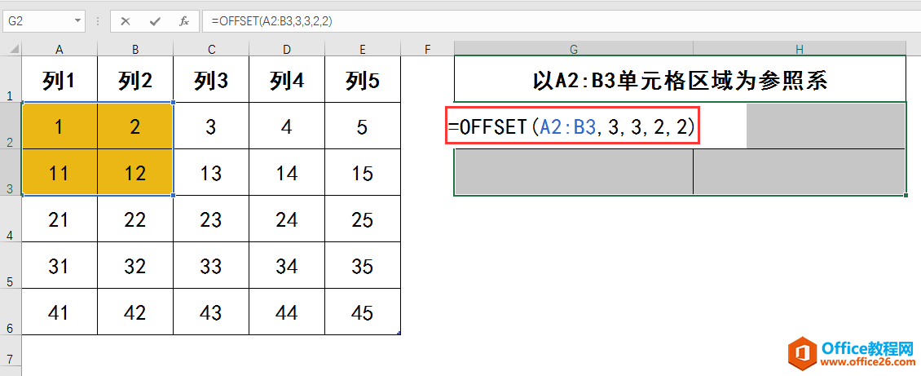The width and height of the screenshot is (921, 376).
Task: Select the cell with value 5
Action: (x=363, y=126)
